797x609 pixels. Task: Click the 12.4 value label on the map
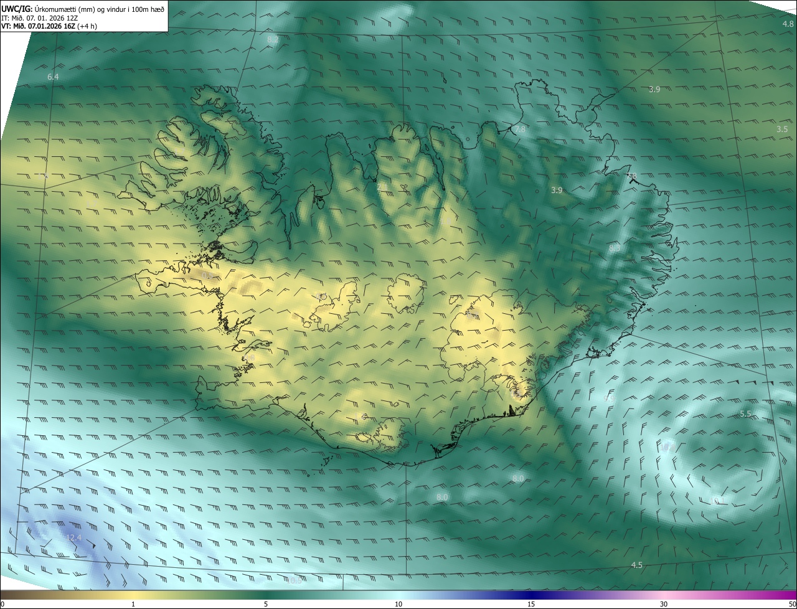pyautogui.click(x=73, y=537)
